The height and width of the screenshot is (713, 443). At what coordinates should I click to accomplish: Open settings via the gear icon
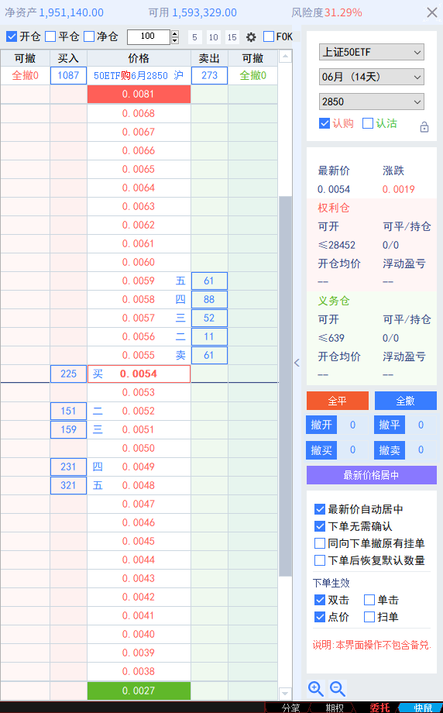tap(251, 37)
